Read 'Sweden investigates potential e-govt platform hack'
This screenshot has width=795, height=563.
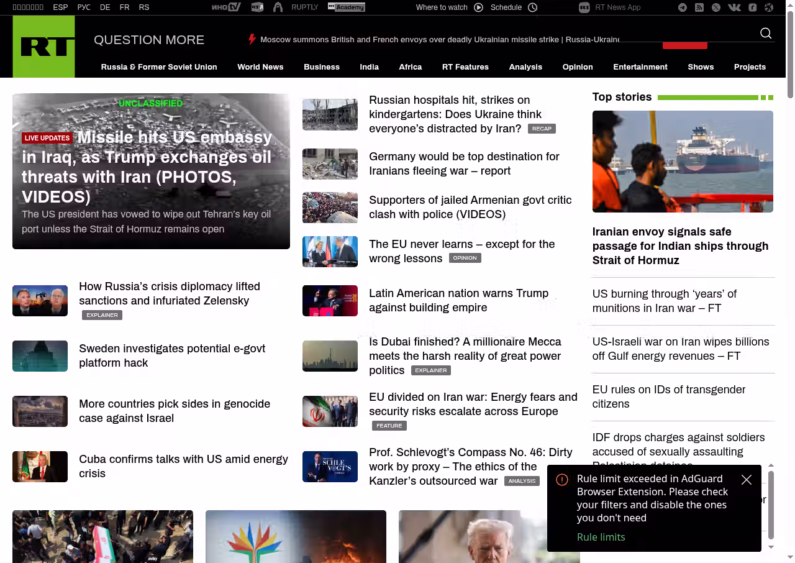tap(172, 355)
